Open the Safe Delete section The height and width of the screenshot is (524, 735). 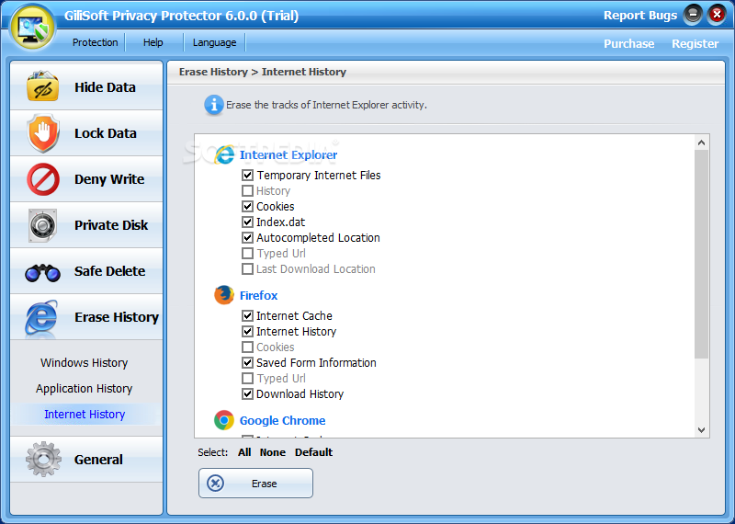point(86,271)
